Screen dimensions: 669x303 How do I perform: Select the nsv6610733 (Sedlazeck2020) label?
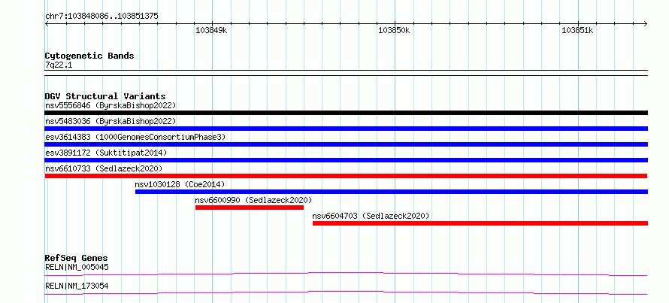click(x=104, y=168)
